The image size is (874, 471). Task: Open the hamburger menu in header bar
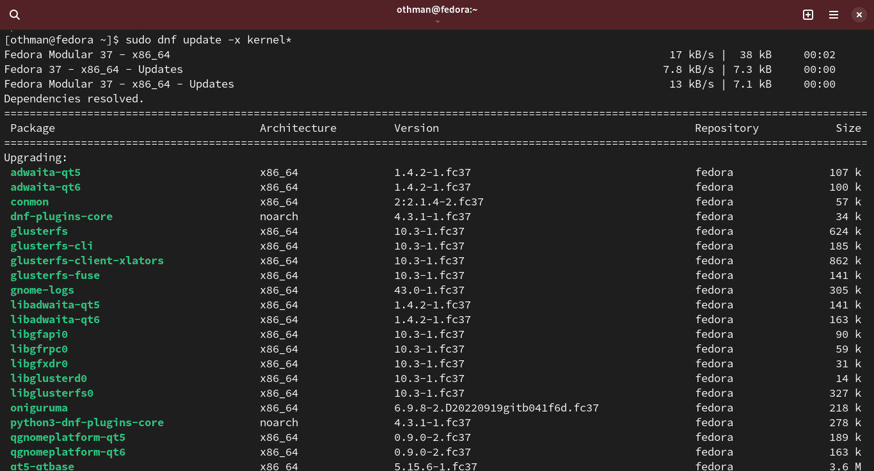point(834,15)
